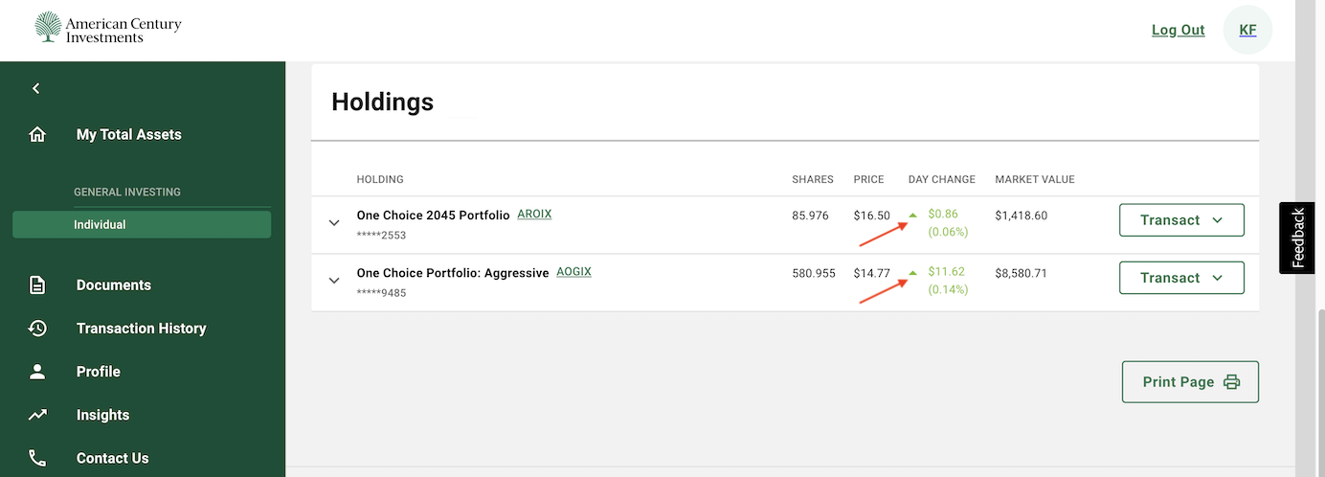Click the Print Page button
1325x477 pixels.
click(x=1190, y=382)
